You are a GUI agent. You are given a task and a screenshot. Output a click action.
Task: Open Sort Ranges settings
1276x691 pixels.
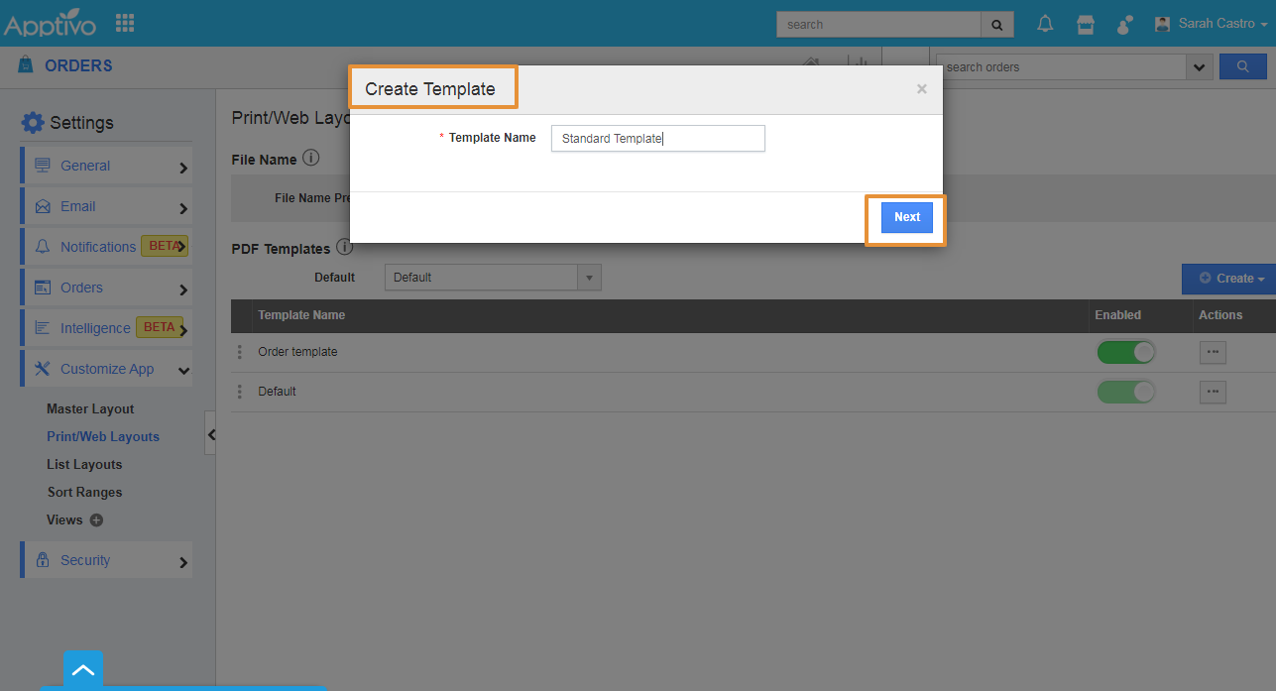84,492
